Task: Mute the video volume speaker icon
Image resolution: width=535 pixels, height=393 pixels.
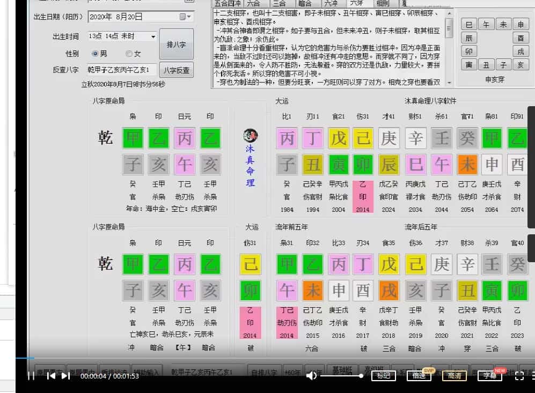Action: tap(312, 376)
